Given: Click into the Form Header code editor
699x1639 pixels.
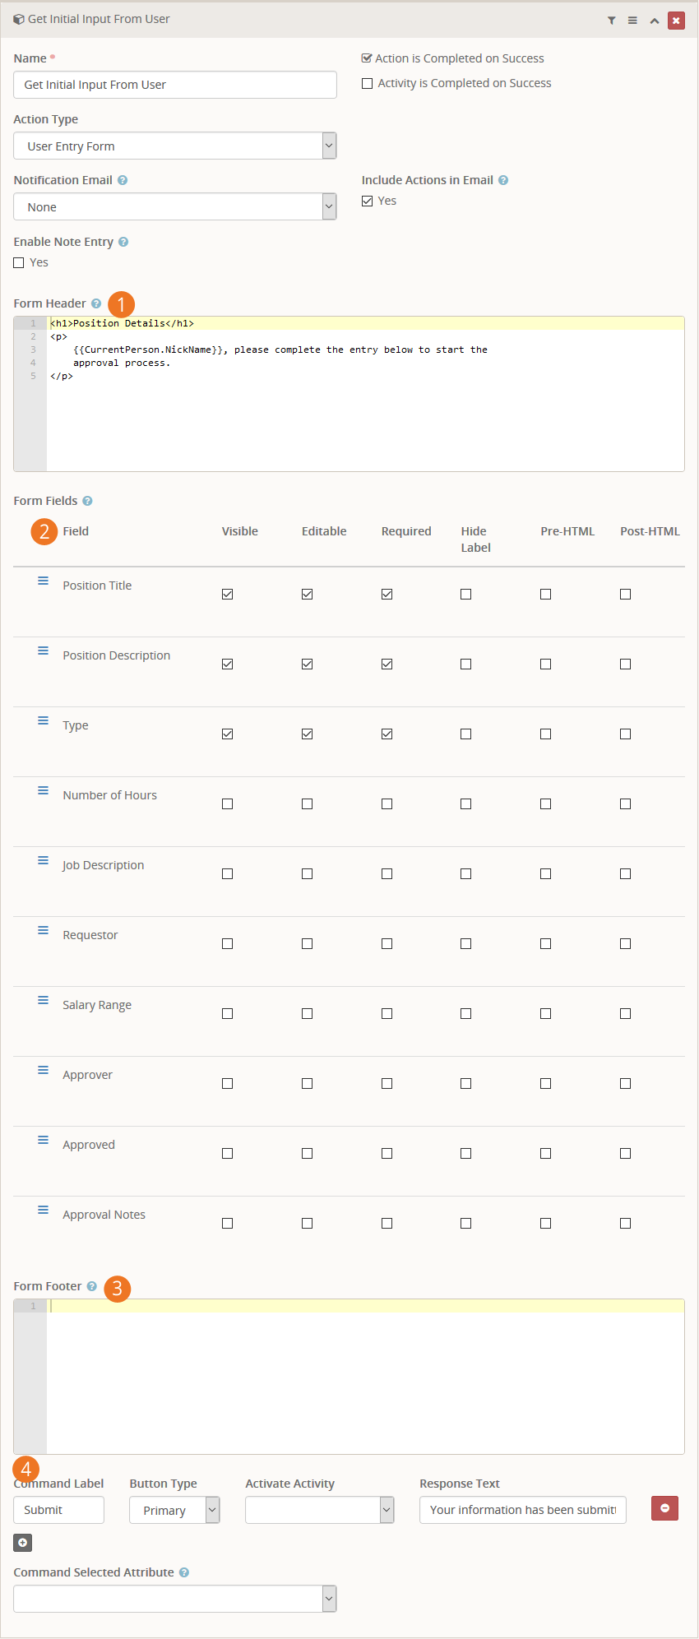Looking at the screenshot, I should click(x=349, y=394).
